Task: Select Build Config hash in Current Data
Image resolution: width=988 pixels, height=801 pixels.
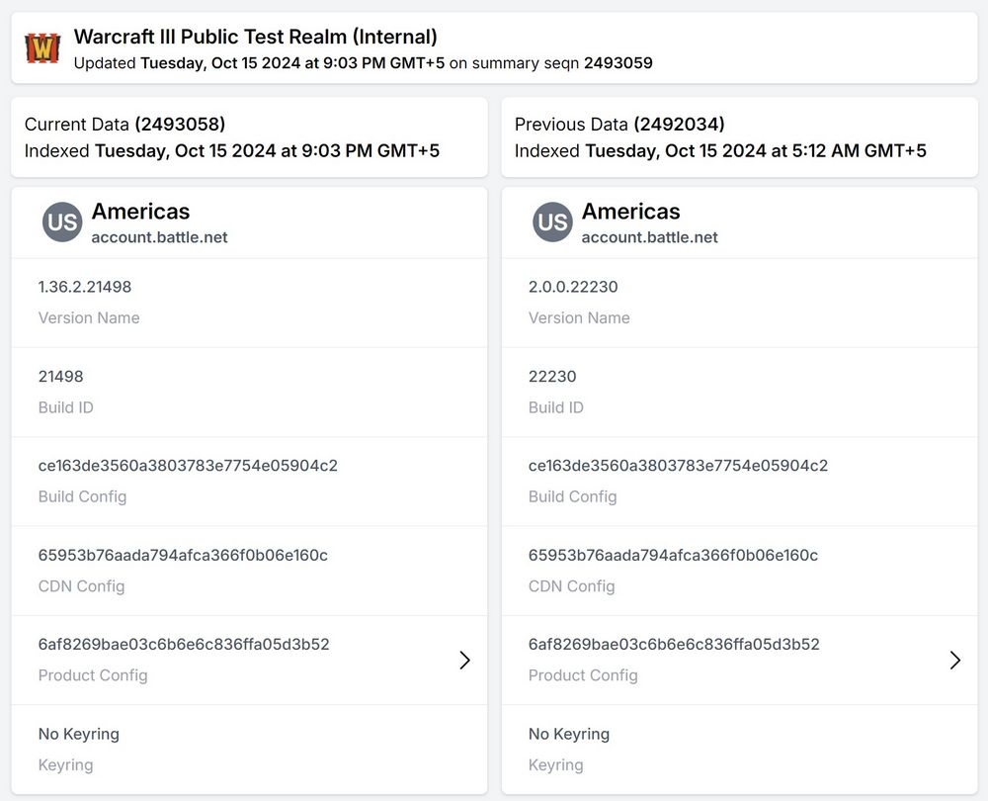Action: coord(188,466)
